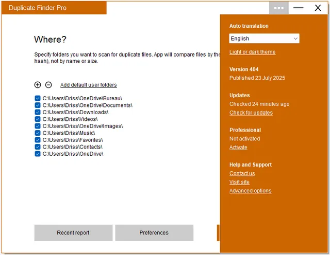This screenshot has width=330, height=255.
Task: Uncheck the OneDrive\Bureau folder checkbox
Action: click(x=38, y=98)
